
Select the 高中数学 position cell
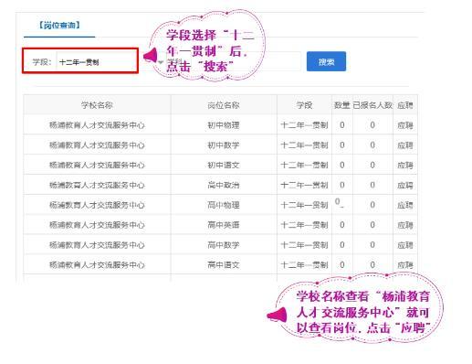click(224, 245)
